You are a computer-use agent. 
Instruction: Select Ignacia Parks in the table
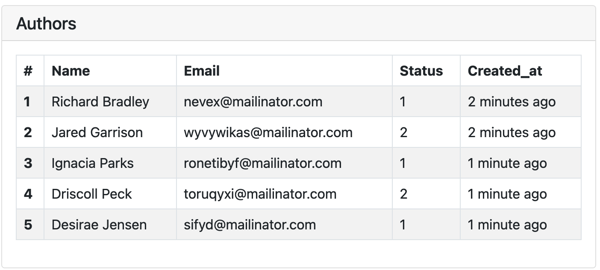coord(93,163)
